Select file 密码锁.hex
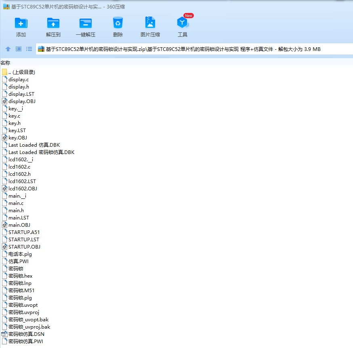This screenshot has width=353, height=348. pos(21,276)
